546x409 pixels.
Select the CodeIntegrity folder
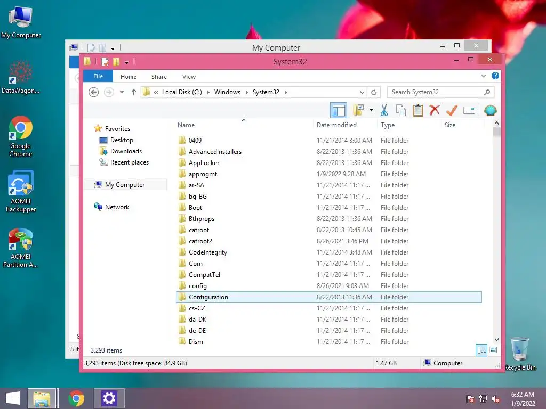[208, 252]
